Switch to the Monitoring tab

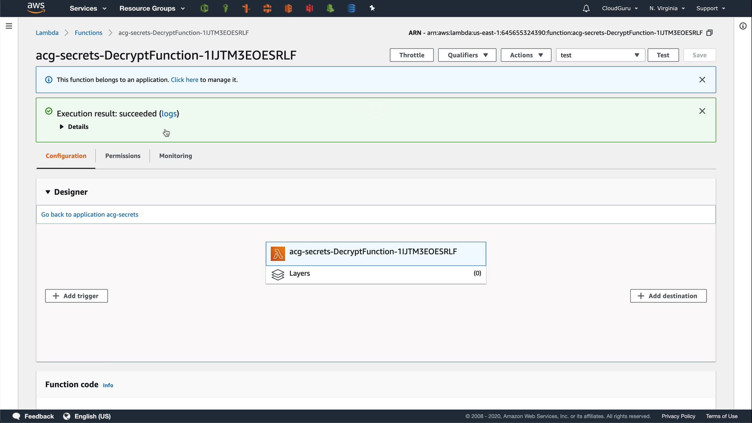[175, 156]
